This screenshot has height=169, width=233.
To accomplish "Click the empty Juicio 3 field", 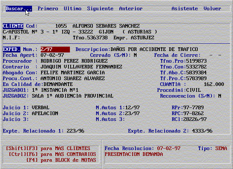I will (45, 119).
